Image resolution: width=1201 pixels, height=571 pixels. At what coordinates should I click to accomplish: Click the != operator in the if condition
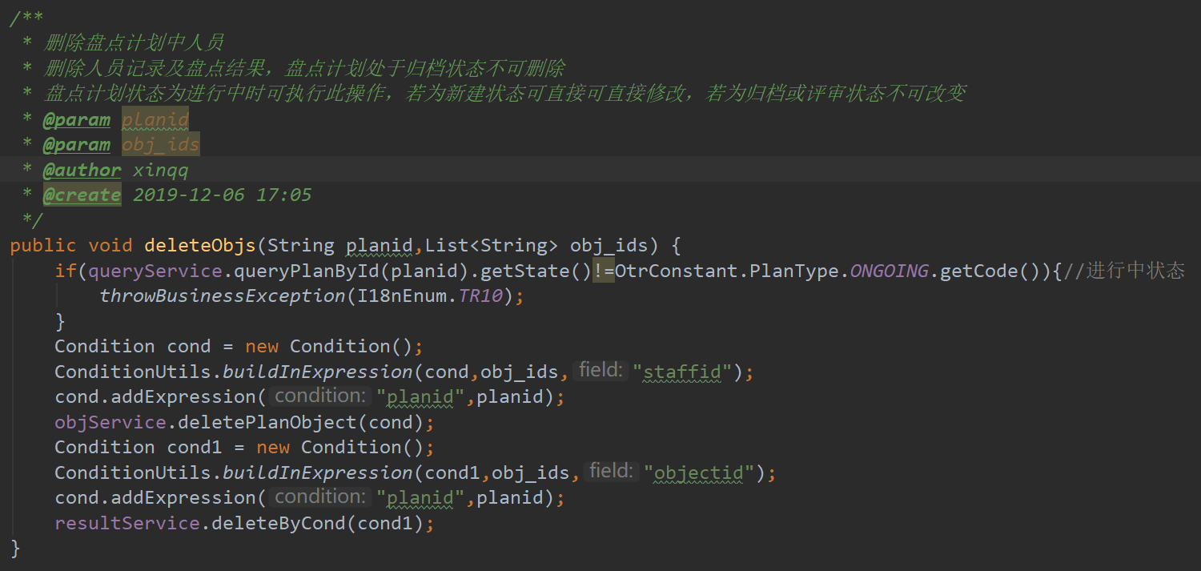pyautogui.click(x=604, y=271)
